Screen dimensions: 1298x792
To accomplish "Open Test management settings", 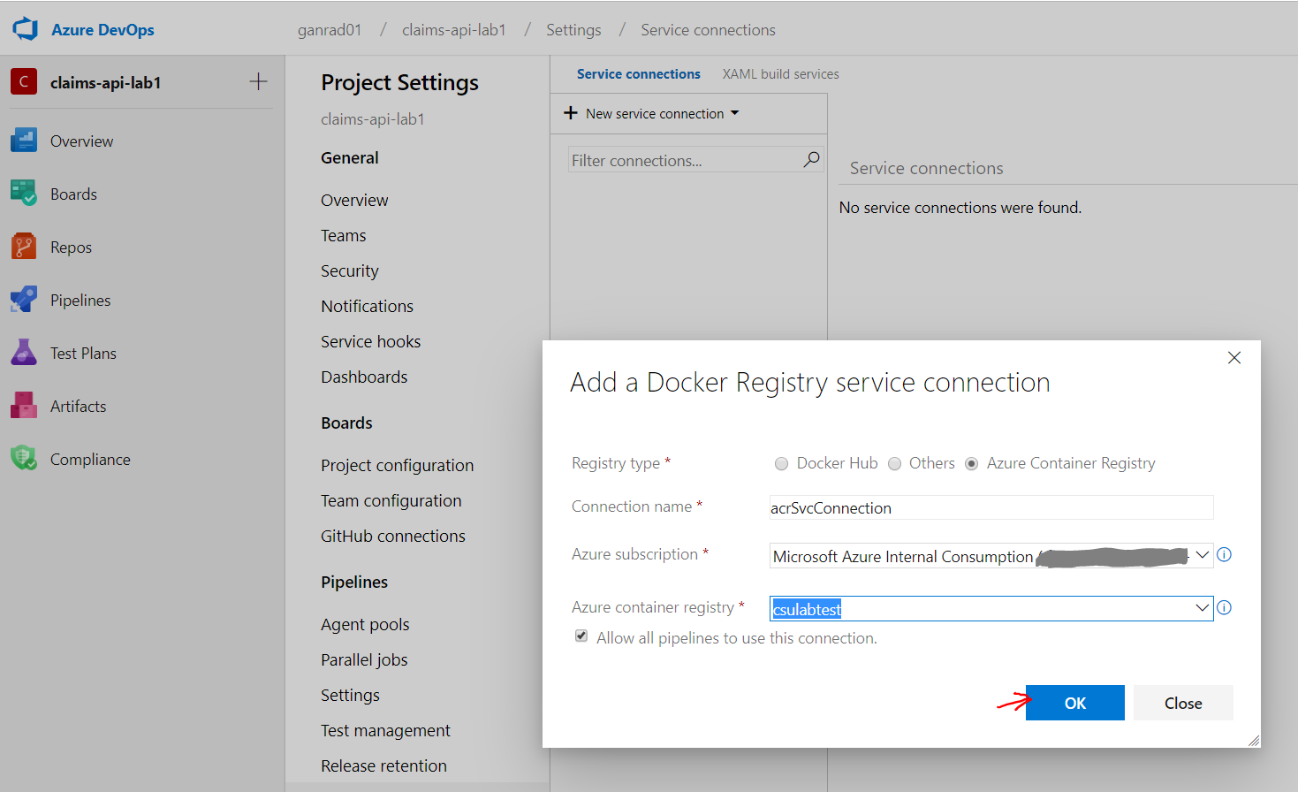I will pos(385,730).
